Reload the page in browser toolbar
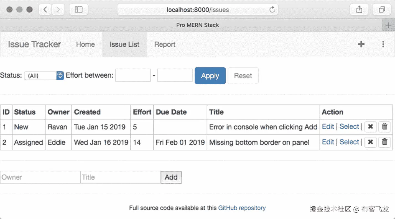395x219 pixels. point(272,10)
